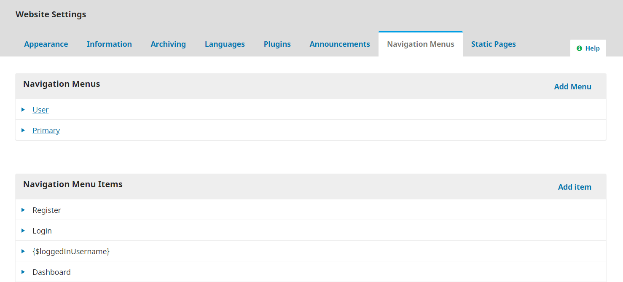
Task: Select the Languages tab
Action: (x=225, y=44)
